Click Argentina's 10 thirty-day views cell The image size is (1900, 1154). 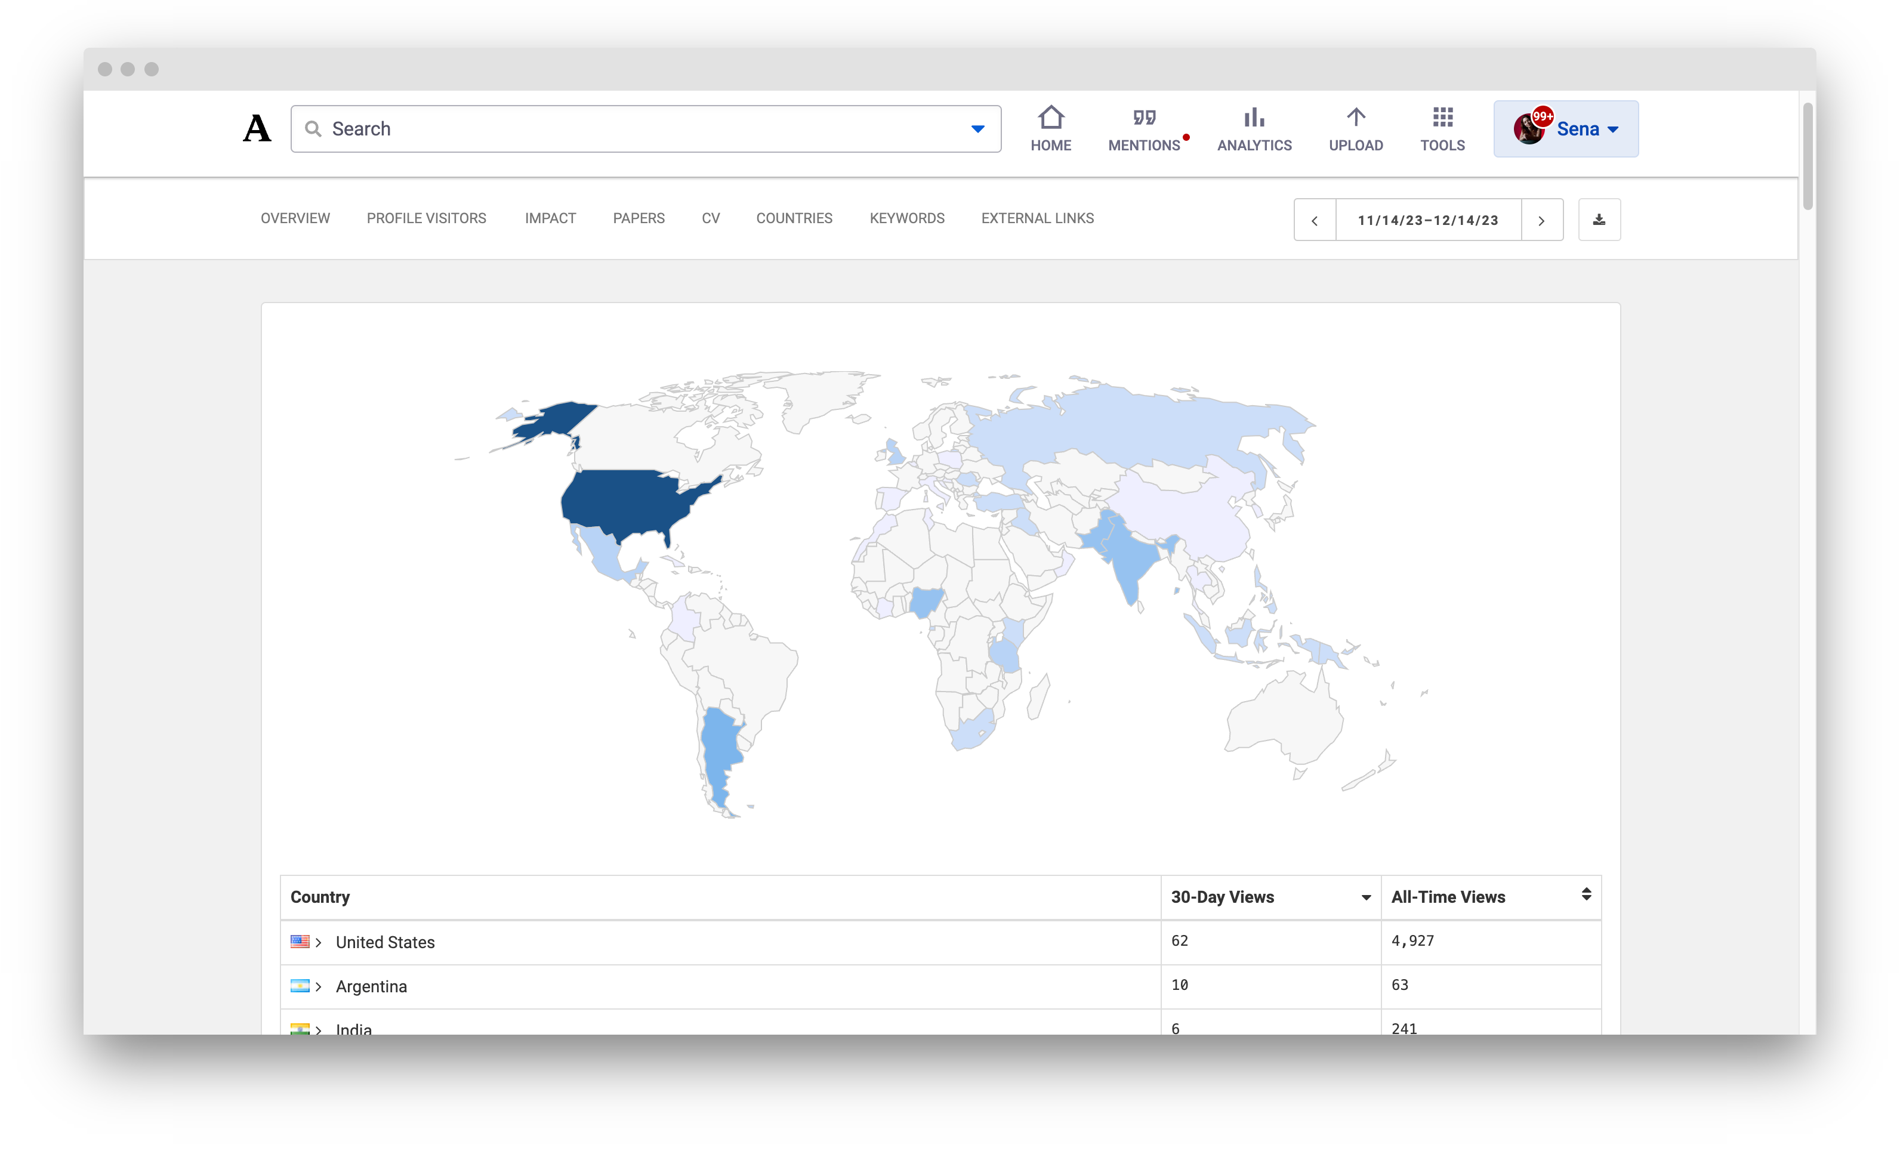point(1270,986)
